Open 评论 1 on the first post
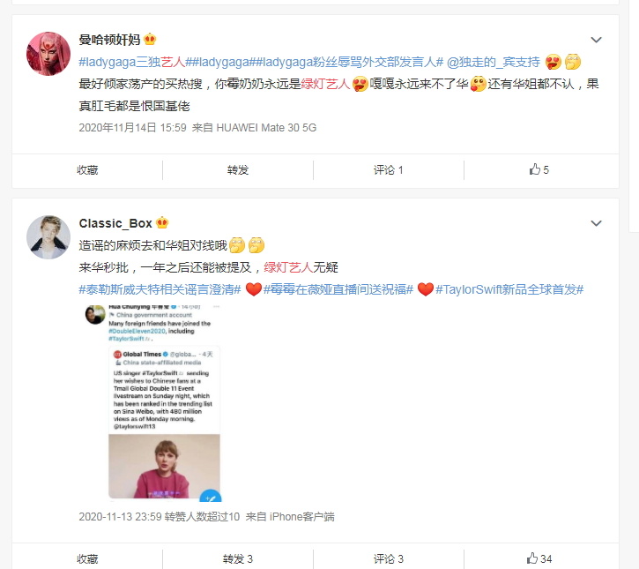The height and width of the screenshot is (569, 639). 388,169
